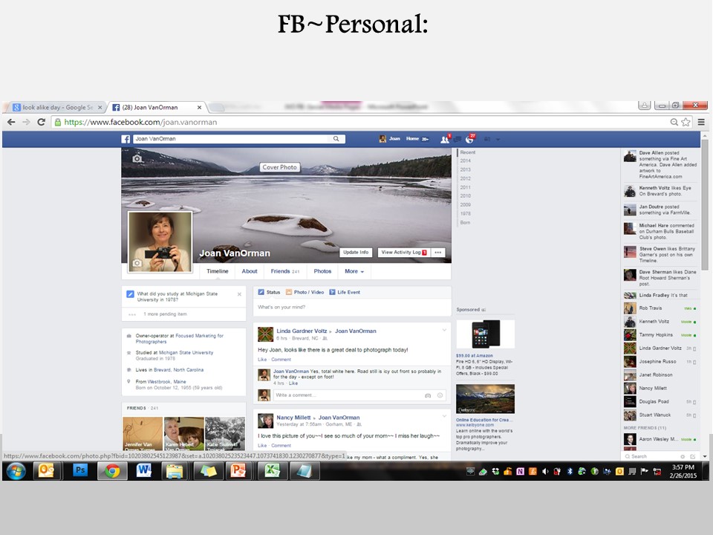Open the friend requests icon

[x=445, y=139]
